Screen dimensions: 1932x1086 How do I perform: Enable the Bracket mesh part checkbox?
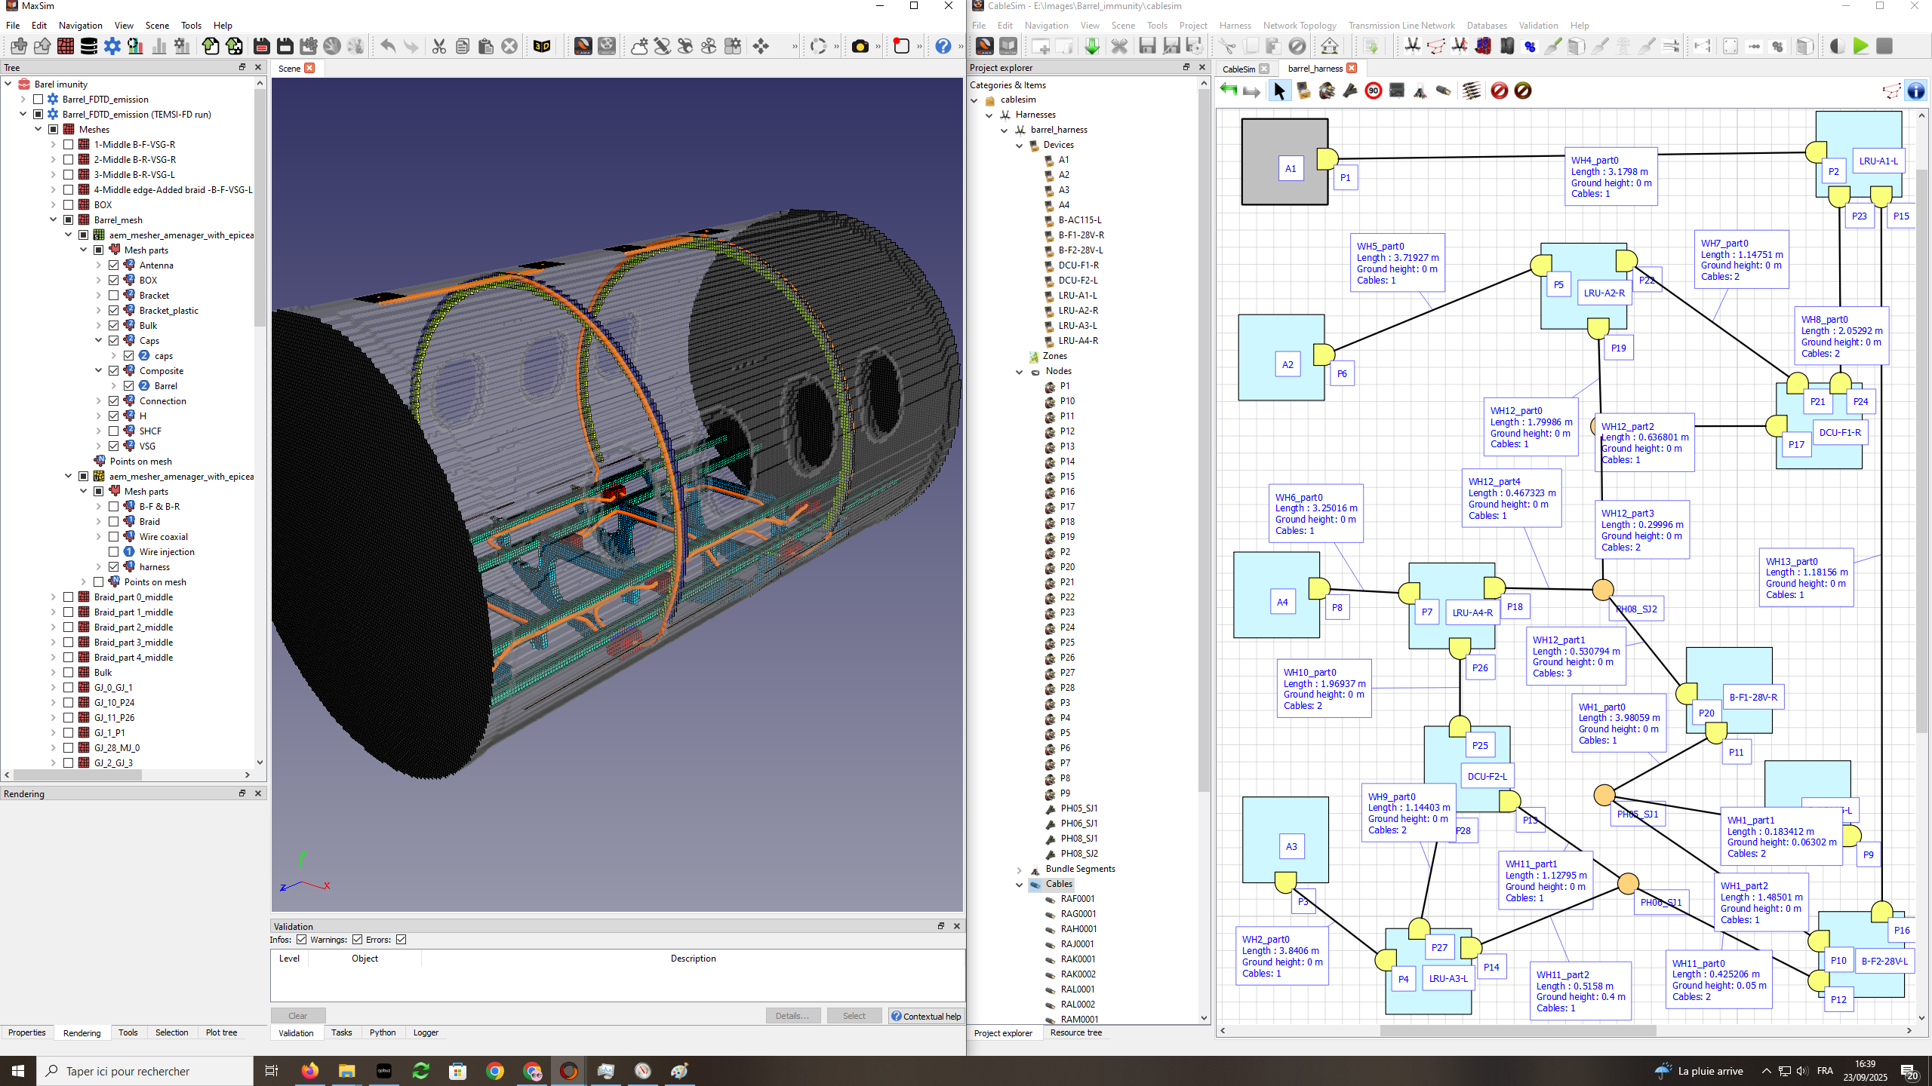coord(114,296)
